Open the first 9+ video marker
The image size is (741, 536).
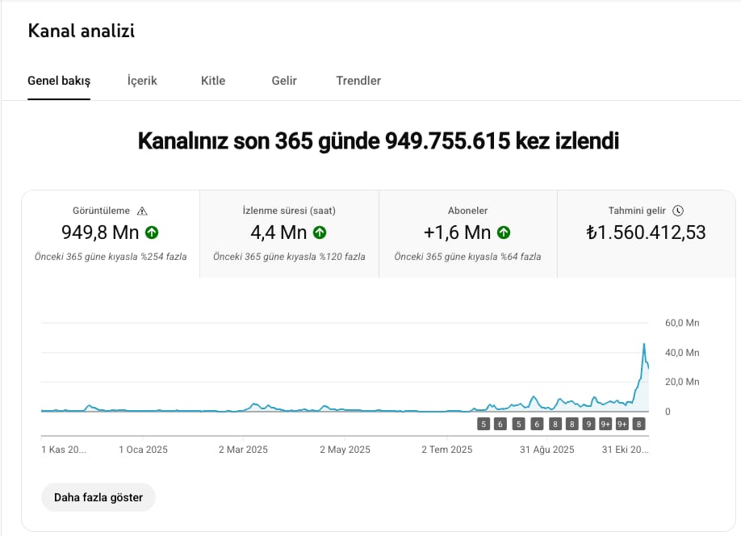click(x=605, y=424)
